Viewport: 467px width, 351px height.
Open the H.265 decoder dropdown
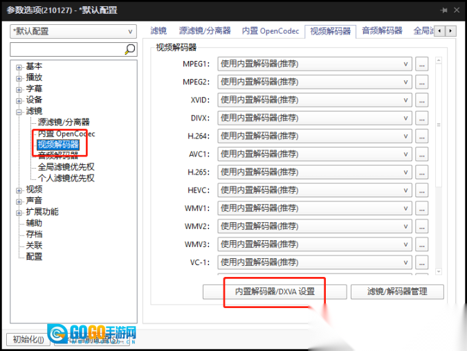click(x=315, y=172)
